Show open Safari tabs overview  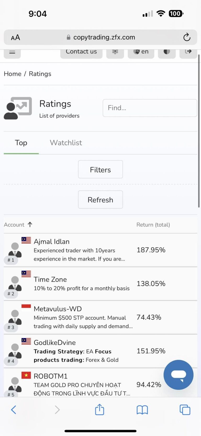(185, 410)
